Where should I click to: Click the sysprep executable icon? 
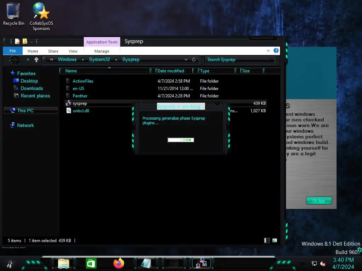click(x=68, y=103)
